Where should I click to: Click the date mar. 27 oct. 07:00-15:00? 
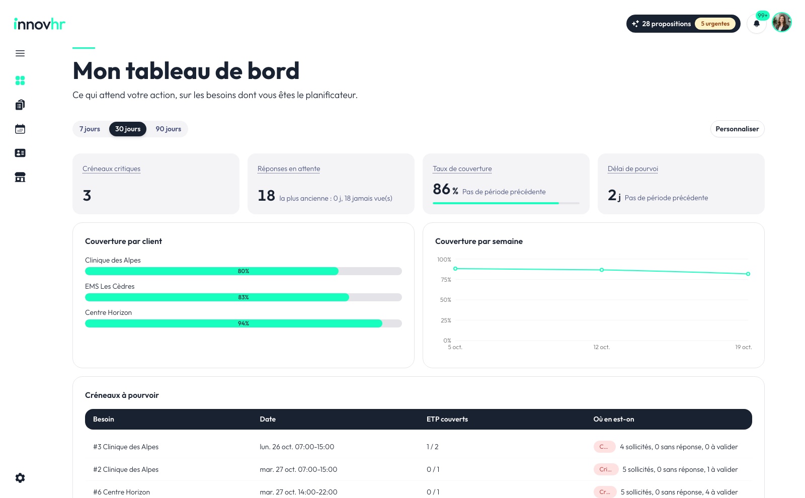[x=298, y=469]
